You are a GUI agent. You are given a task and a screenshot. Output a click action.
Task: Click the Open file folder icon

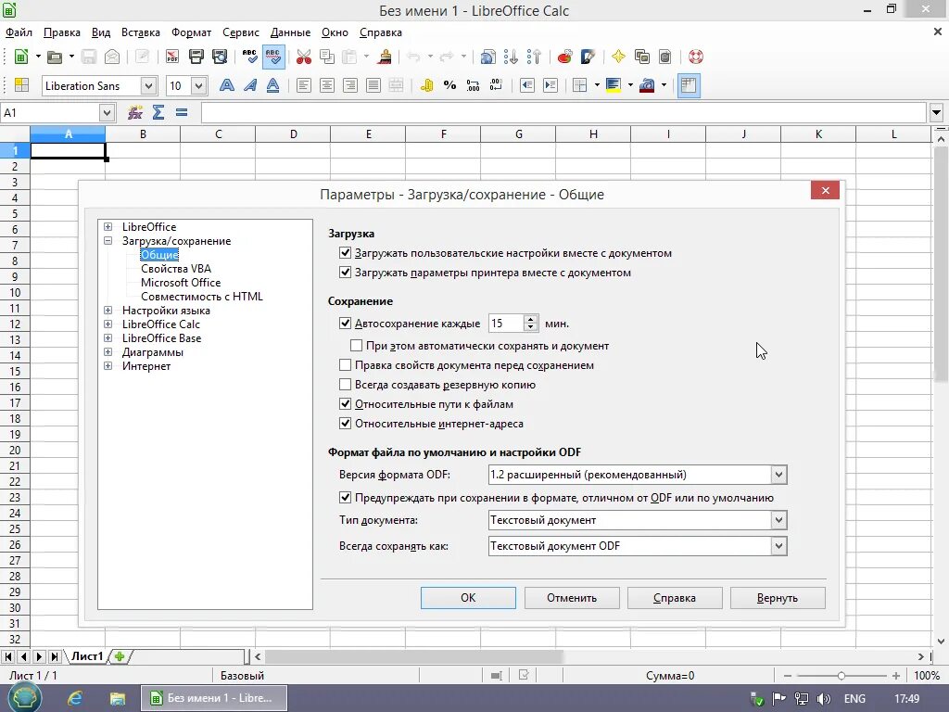pos(55,57)
